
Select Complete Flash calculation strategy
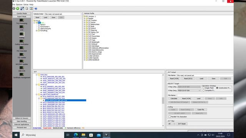[203, 90]
